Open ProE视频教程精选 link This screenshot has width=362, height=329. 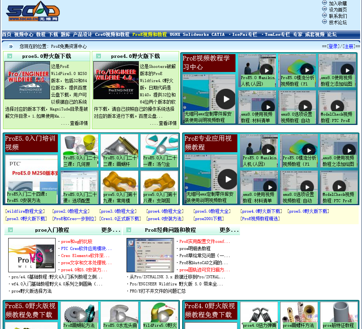[x=260, y=219]
